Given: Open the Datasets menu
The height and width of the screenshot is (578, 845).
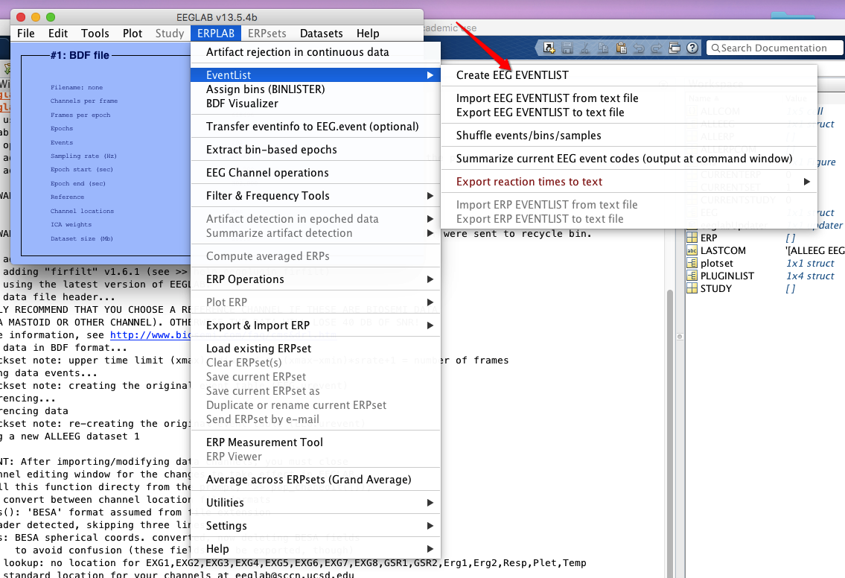Looking at the screenshot, I should (321, 34).
